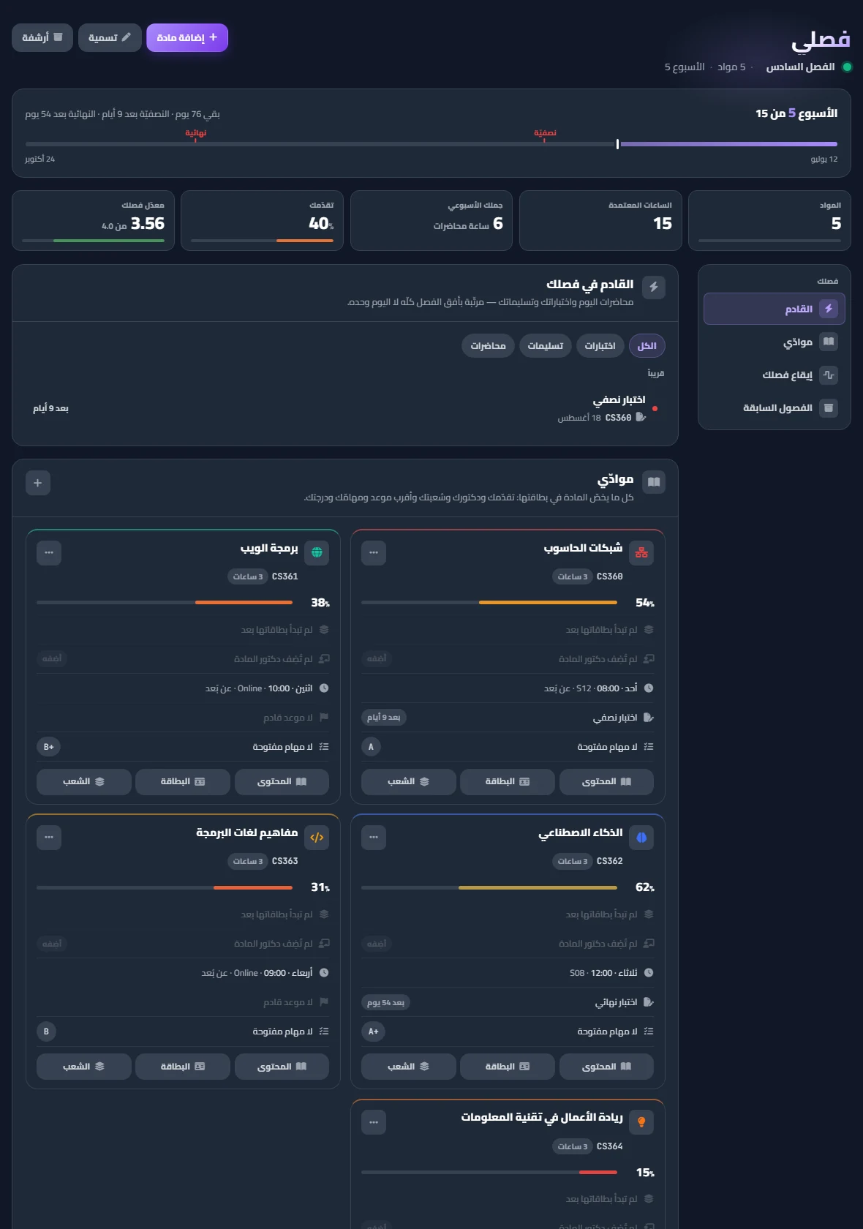
Task: Click the book icon of sidebar موادّي item
Action: pos(829,342)
